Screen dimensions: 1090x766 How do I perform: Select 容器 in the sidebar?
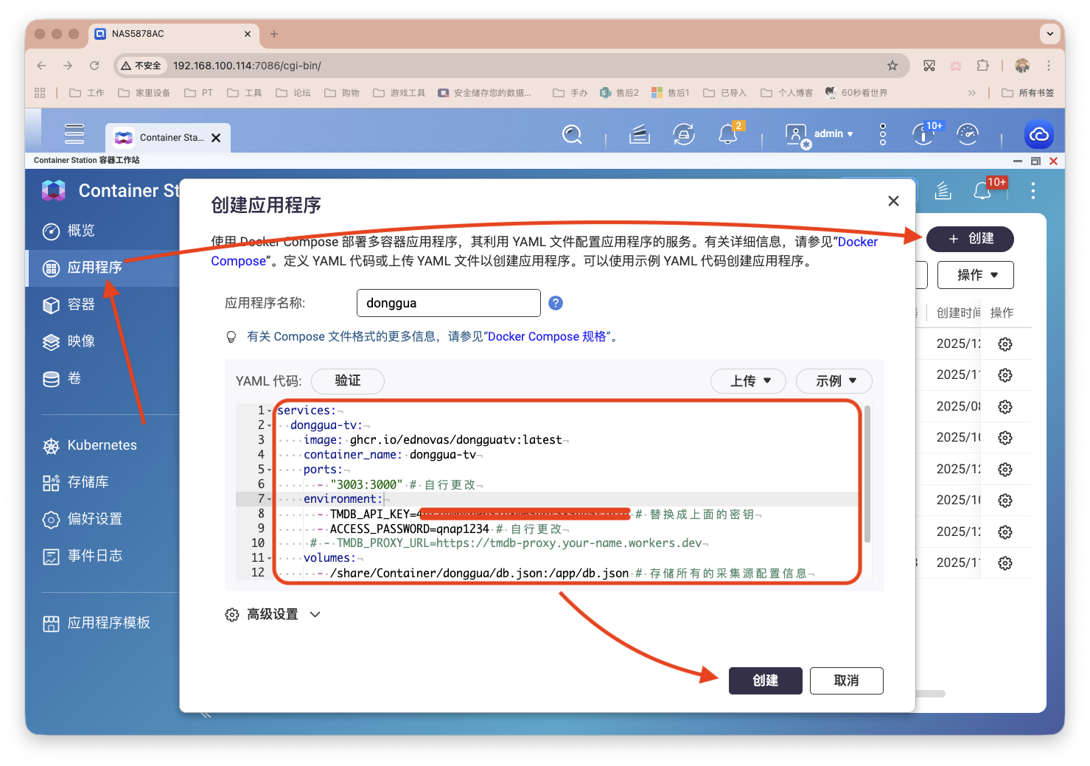[81, 304]
